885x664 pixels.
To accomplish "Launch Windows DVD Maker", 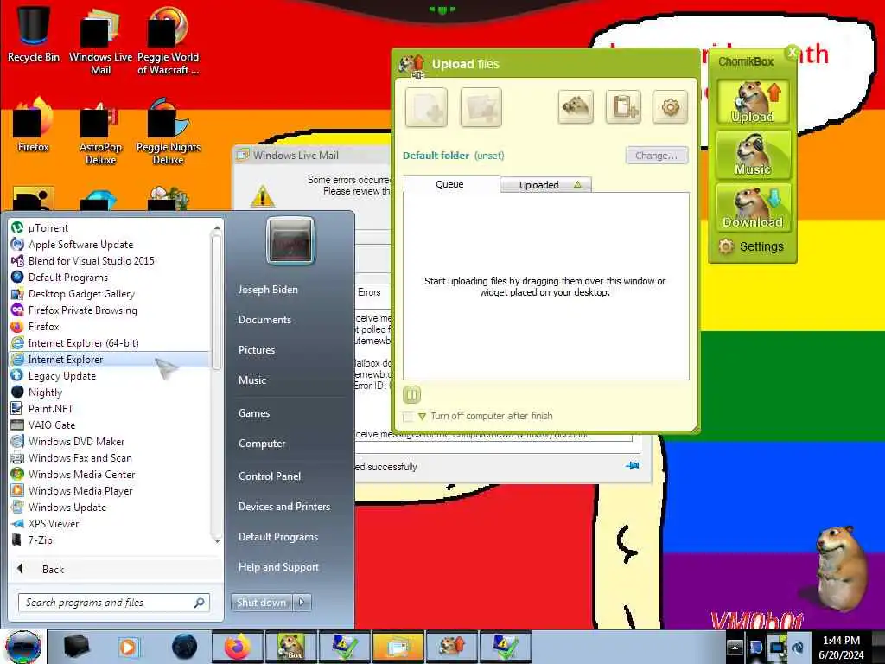I will 110,442.
